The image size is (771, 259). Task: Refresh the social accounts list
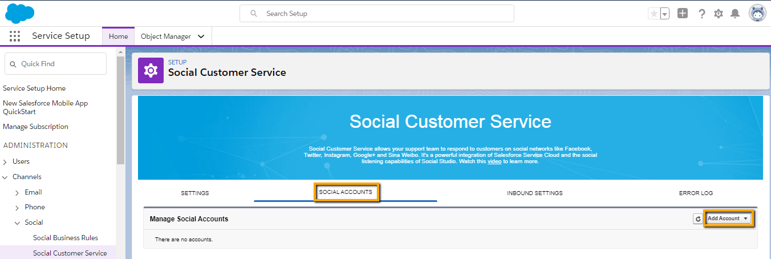click(698, 218)
